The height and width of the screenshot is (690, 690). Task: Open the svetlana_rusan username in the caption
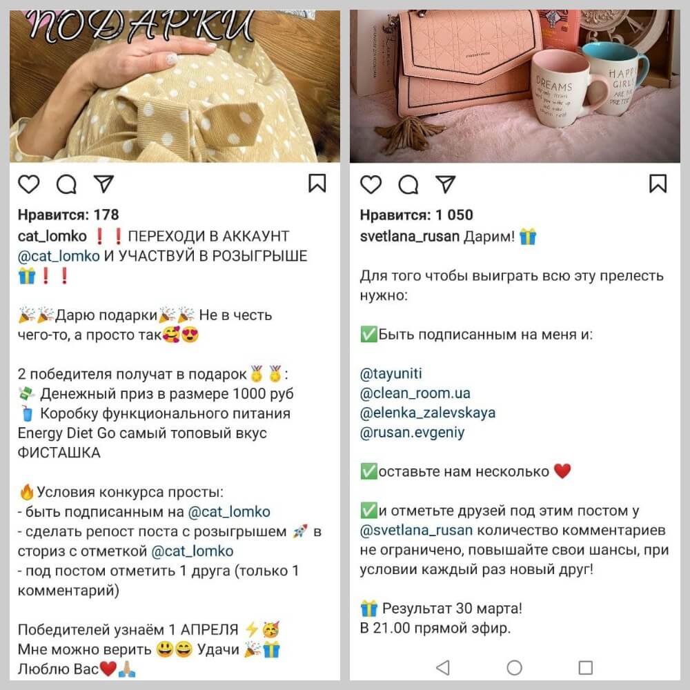click(x=409, y=237)
